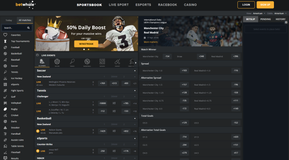Select the Basketball icon in live events
289x160 pixels.
coord(87,62)
